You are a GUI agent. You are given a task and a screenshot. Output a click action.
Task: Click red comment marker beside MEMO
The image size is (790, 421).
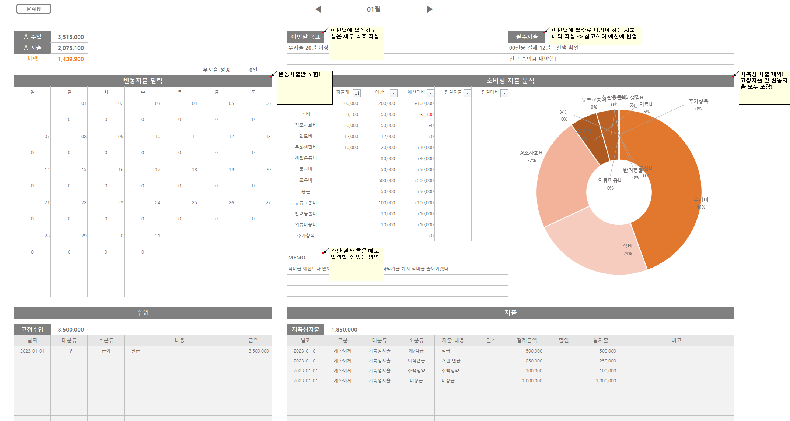(x=323, y=253)
